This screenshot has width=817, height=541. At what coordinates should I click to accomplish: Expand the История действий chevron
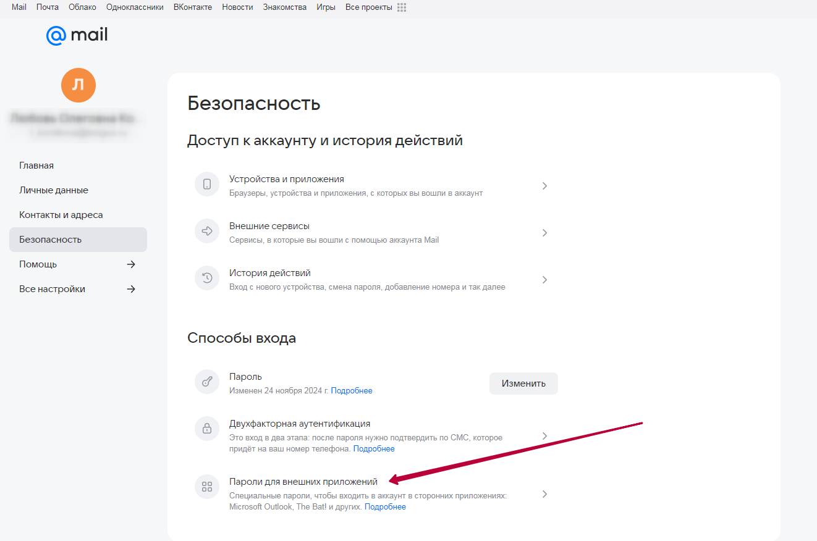pos(544,280)
